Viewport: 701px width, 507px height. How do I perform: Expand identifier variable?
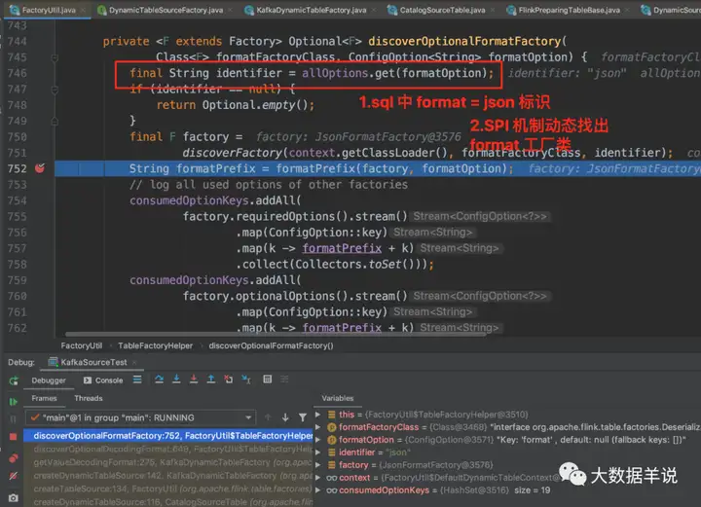point(317,453)
